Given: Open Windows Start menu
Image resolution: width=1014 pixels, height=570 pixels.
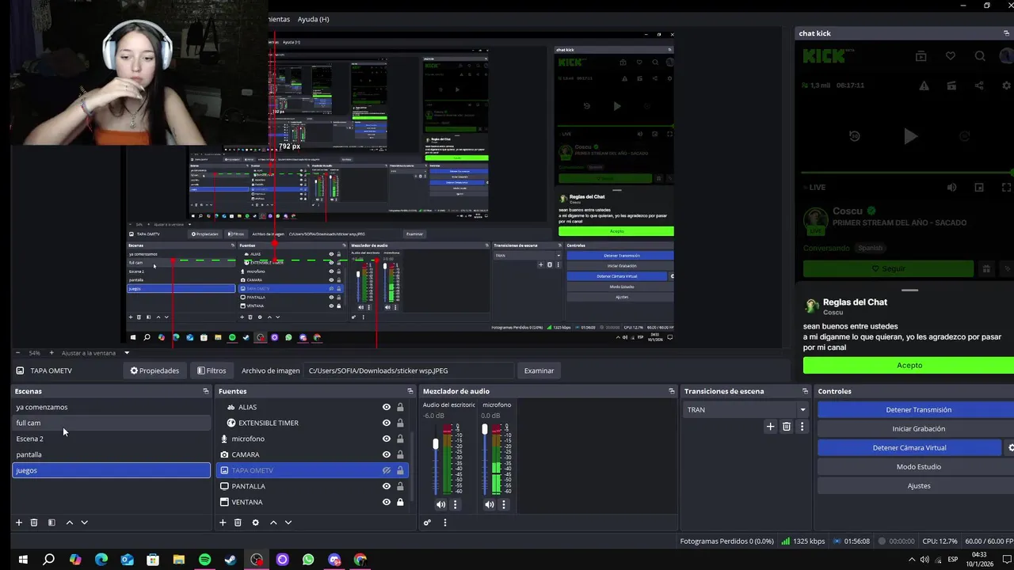Looking at the screenshot, I should [x=23, y=560].
